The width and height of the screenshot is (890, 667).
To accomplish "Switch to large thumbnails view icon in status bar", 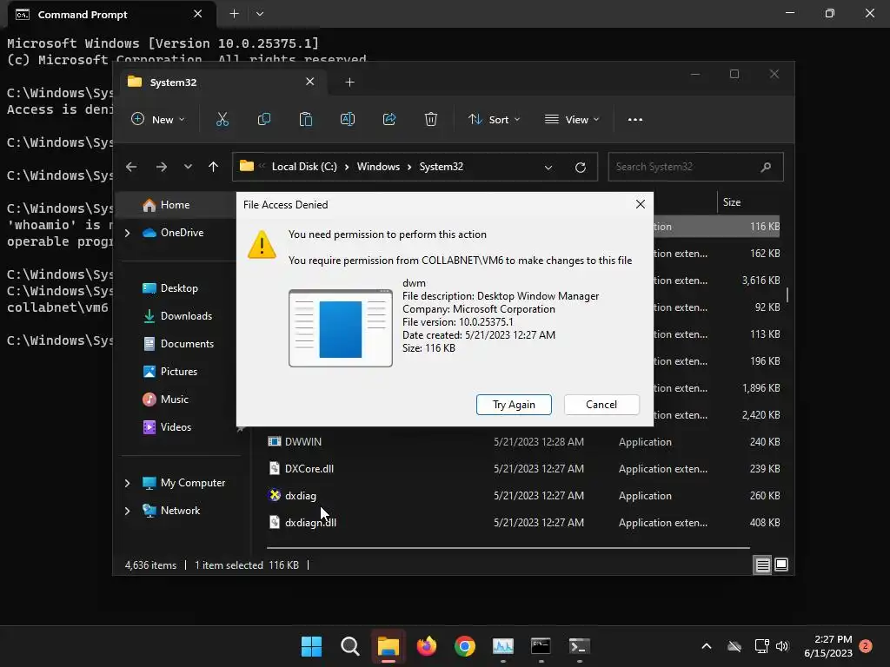I will pos(781,565).
